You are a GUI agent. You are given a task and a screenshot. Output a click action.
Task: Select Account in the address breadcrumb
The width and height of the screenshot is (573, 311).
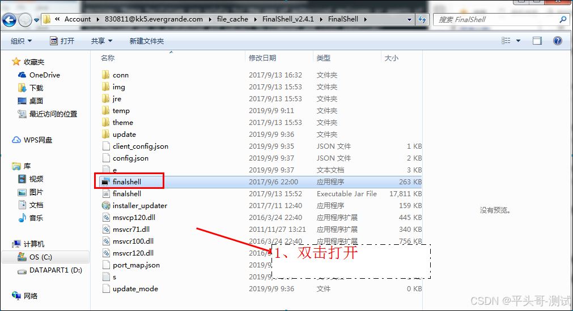coord(78,19)
